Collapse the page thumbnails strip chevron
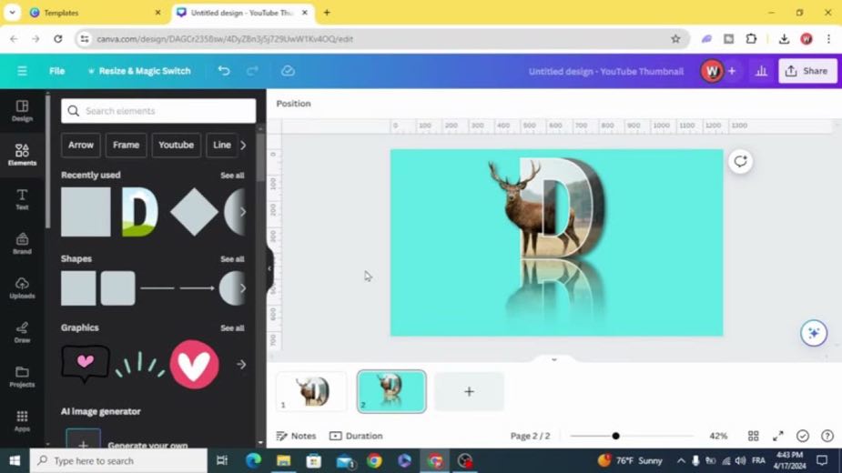The image size is (842, 473). [x=554, y=359]
